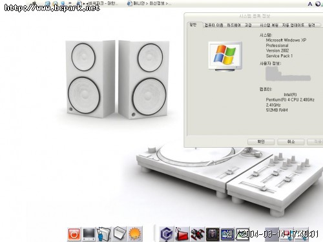The height and width of the screenshot is (242, 323).
Task: Open the blue framed window dock icon
Action: coord(227,234)
